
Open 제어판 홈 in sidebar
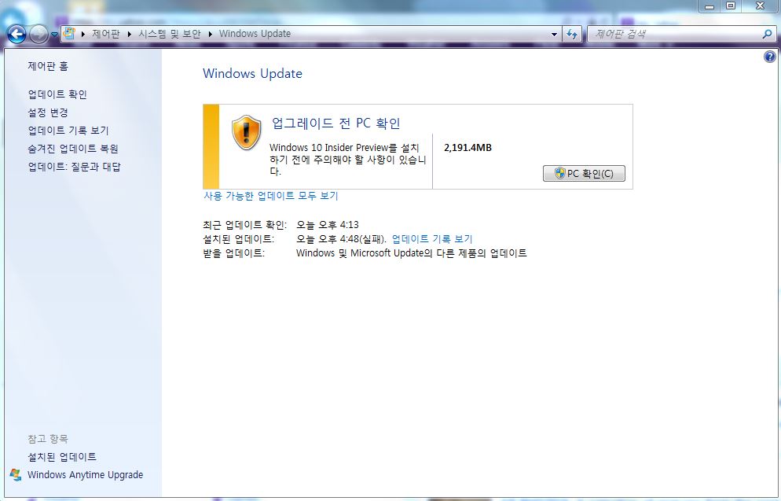click(48, 66)
